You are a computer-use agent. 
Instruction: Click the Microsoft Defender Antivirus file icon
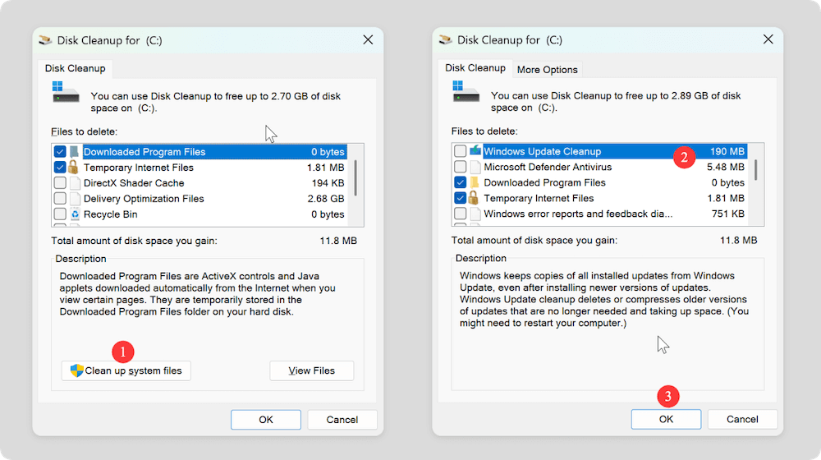(475, 167)
